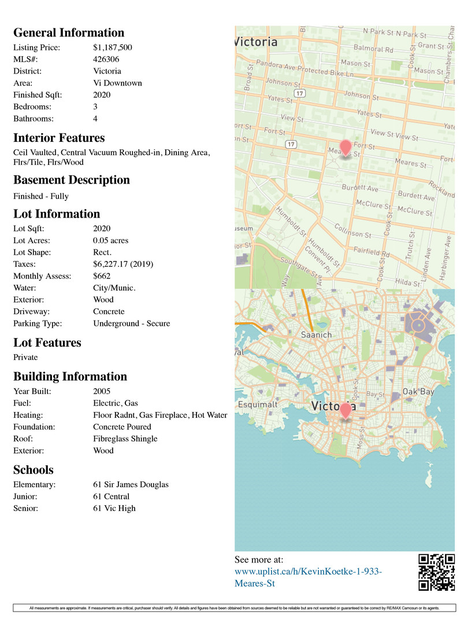Screen dimensions: 468x625
Task: Click the QR code image
Action: click(437, 572)
